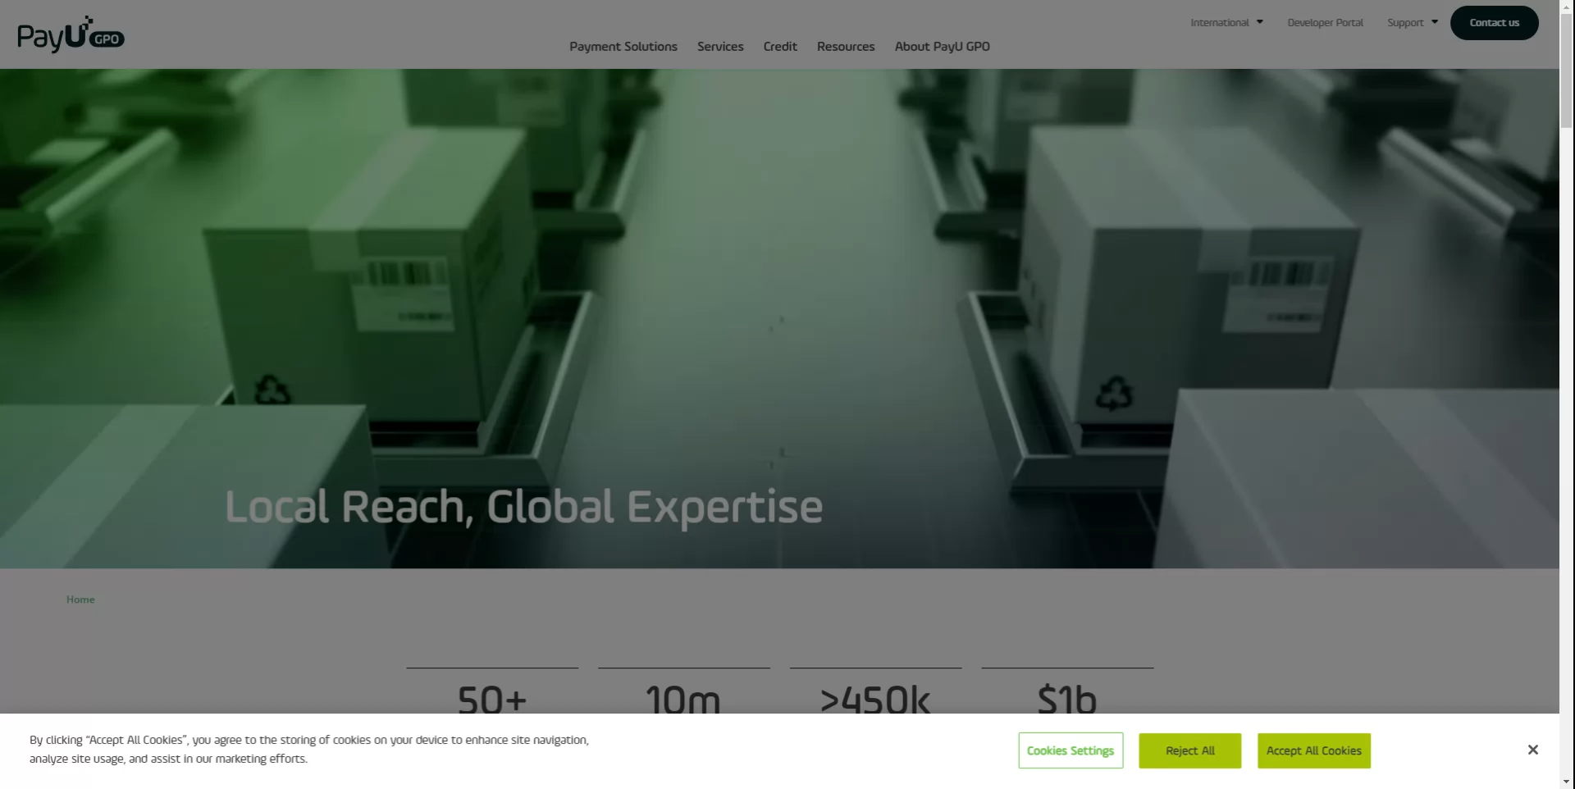Click the PayU GPO logo
This screenshot has width=1575, height=789.
[x=71, y=35]
